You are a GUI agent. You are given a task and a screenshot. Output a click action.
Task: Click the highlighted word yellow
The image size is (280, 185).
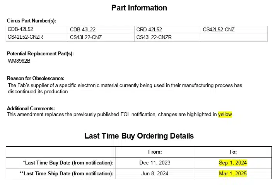point(225,115)
